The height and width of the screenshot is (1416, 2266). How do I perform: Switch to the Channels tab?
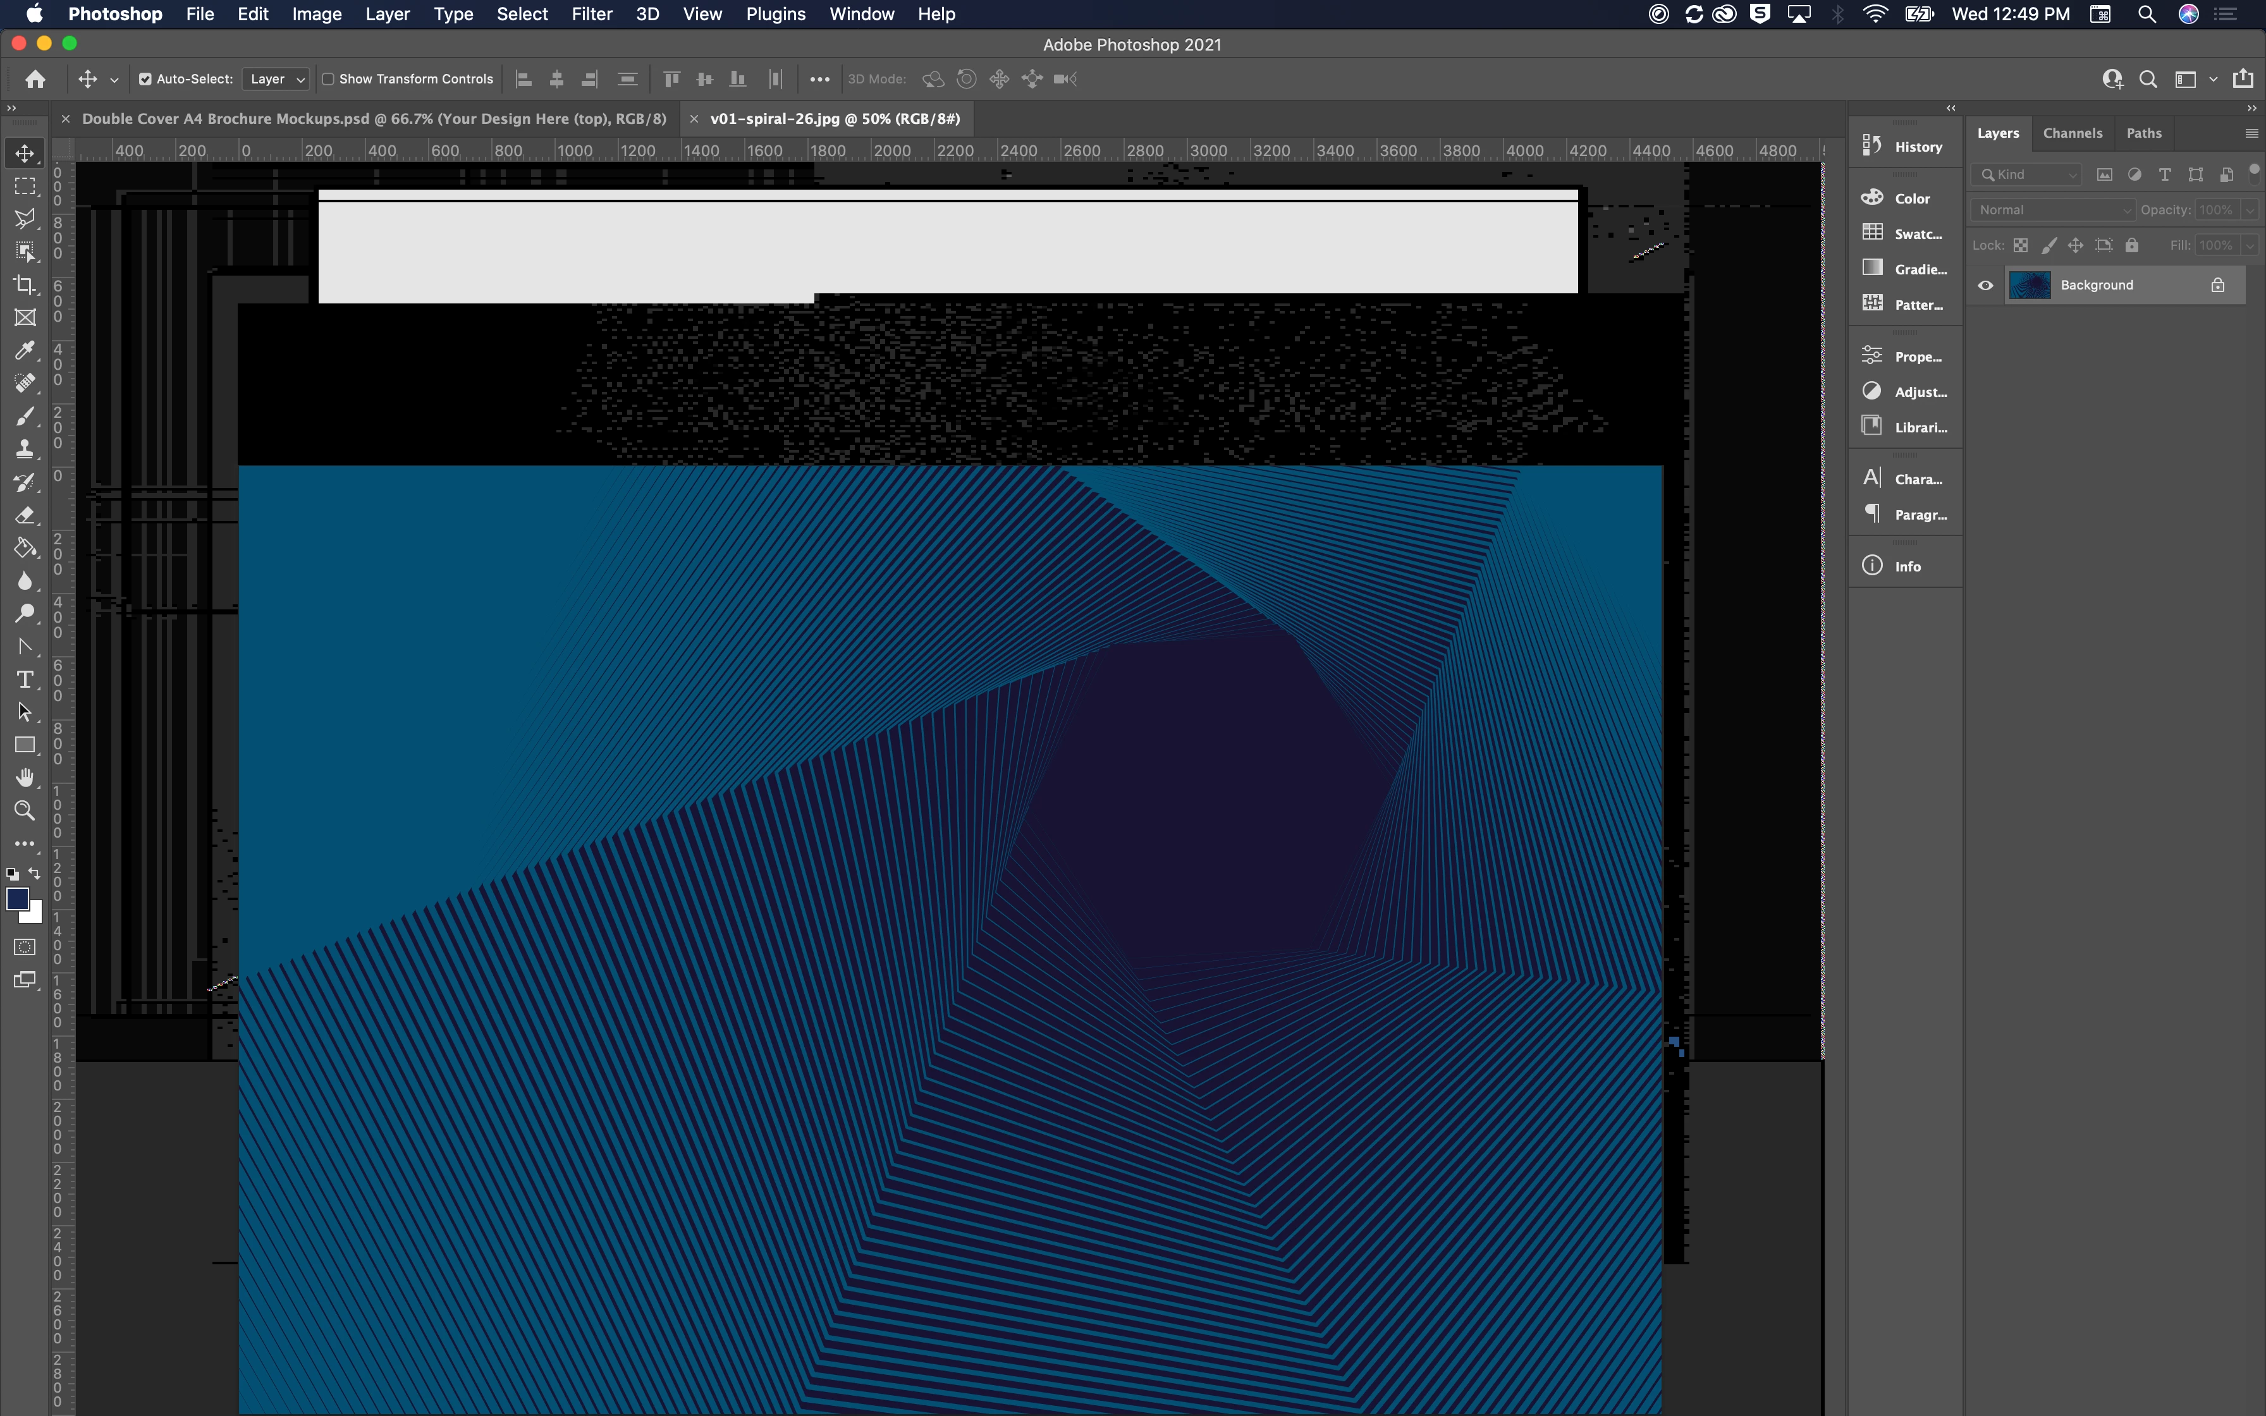click(x=2072, y=133)
